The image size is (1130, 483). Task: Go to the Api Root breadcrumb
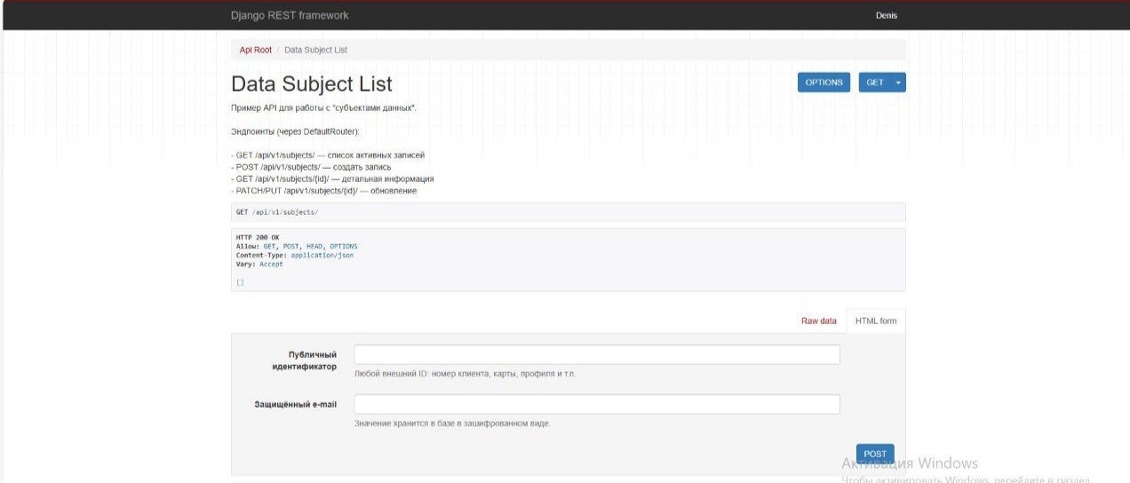256,50
